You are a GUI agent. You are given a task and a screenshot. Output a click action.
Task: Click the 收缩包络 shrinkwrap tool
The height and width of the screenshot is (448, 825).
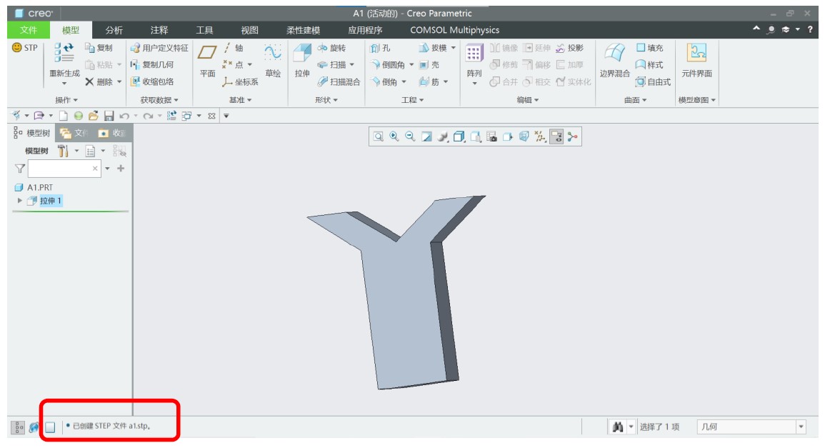click(x=152, y=81)
